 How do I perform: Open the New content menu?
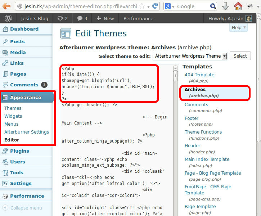tap(105, 18)
